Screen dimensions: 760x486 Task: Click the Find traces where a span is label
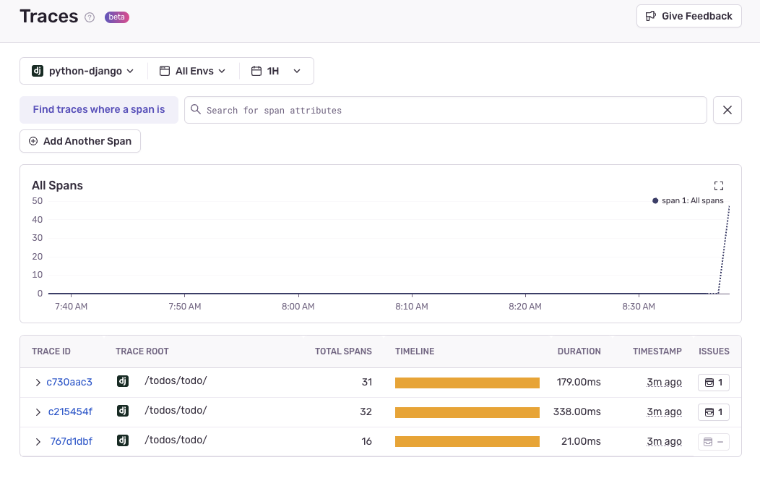point(99,110)
